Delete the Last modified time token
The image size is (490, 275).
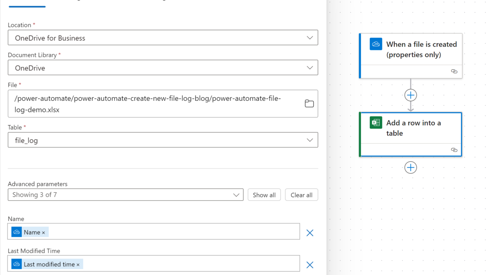click(x=78, y=265)
